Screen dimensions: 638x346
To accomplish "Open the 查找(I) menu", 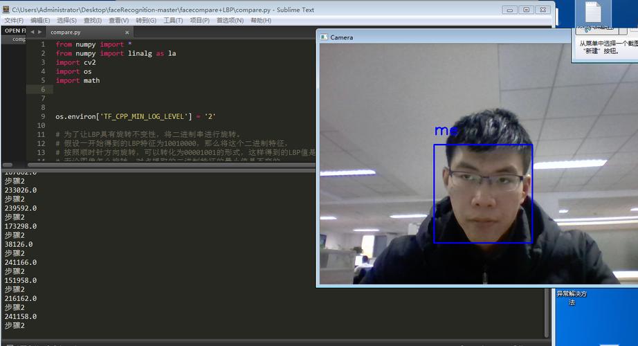I will click(x=92, y=20).
